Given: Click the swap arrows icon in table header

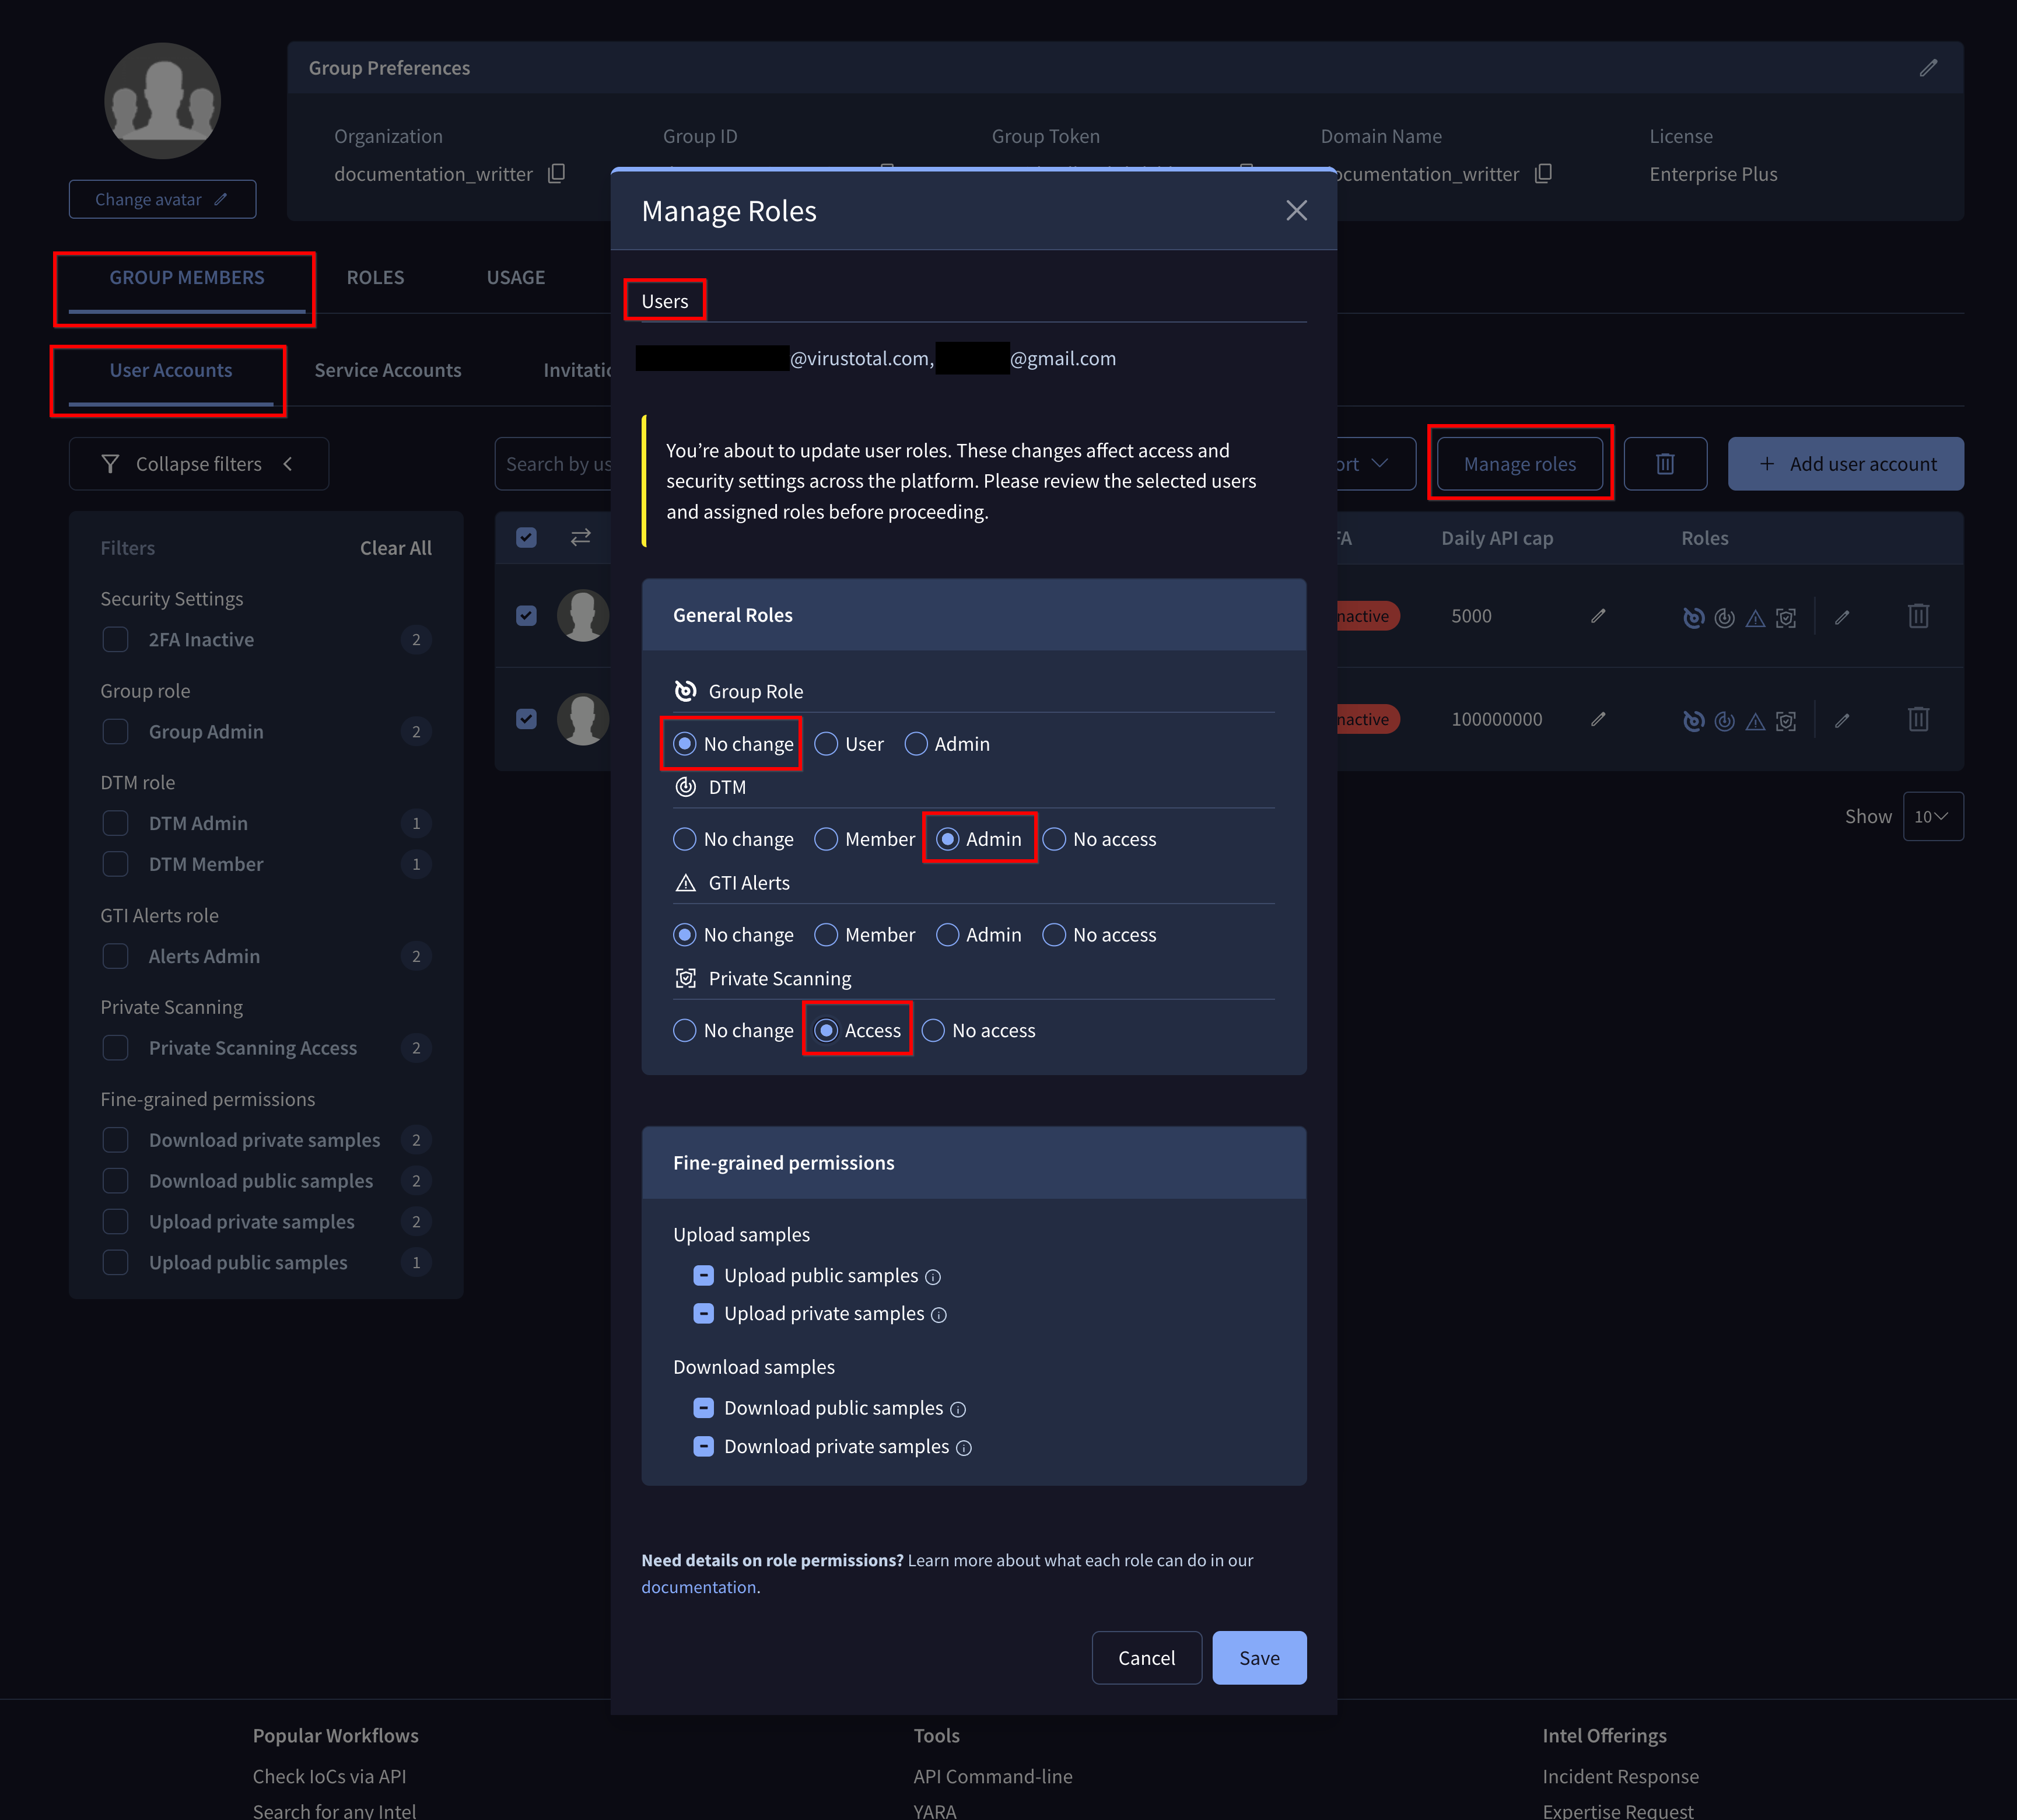Looking at the screenshot, I should click(580, 538).
